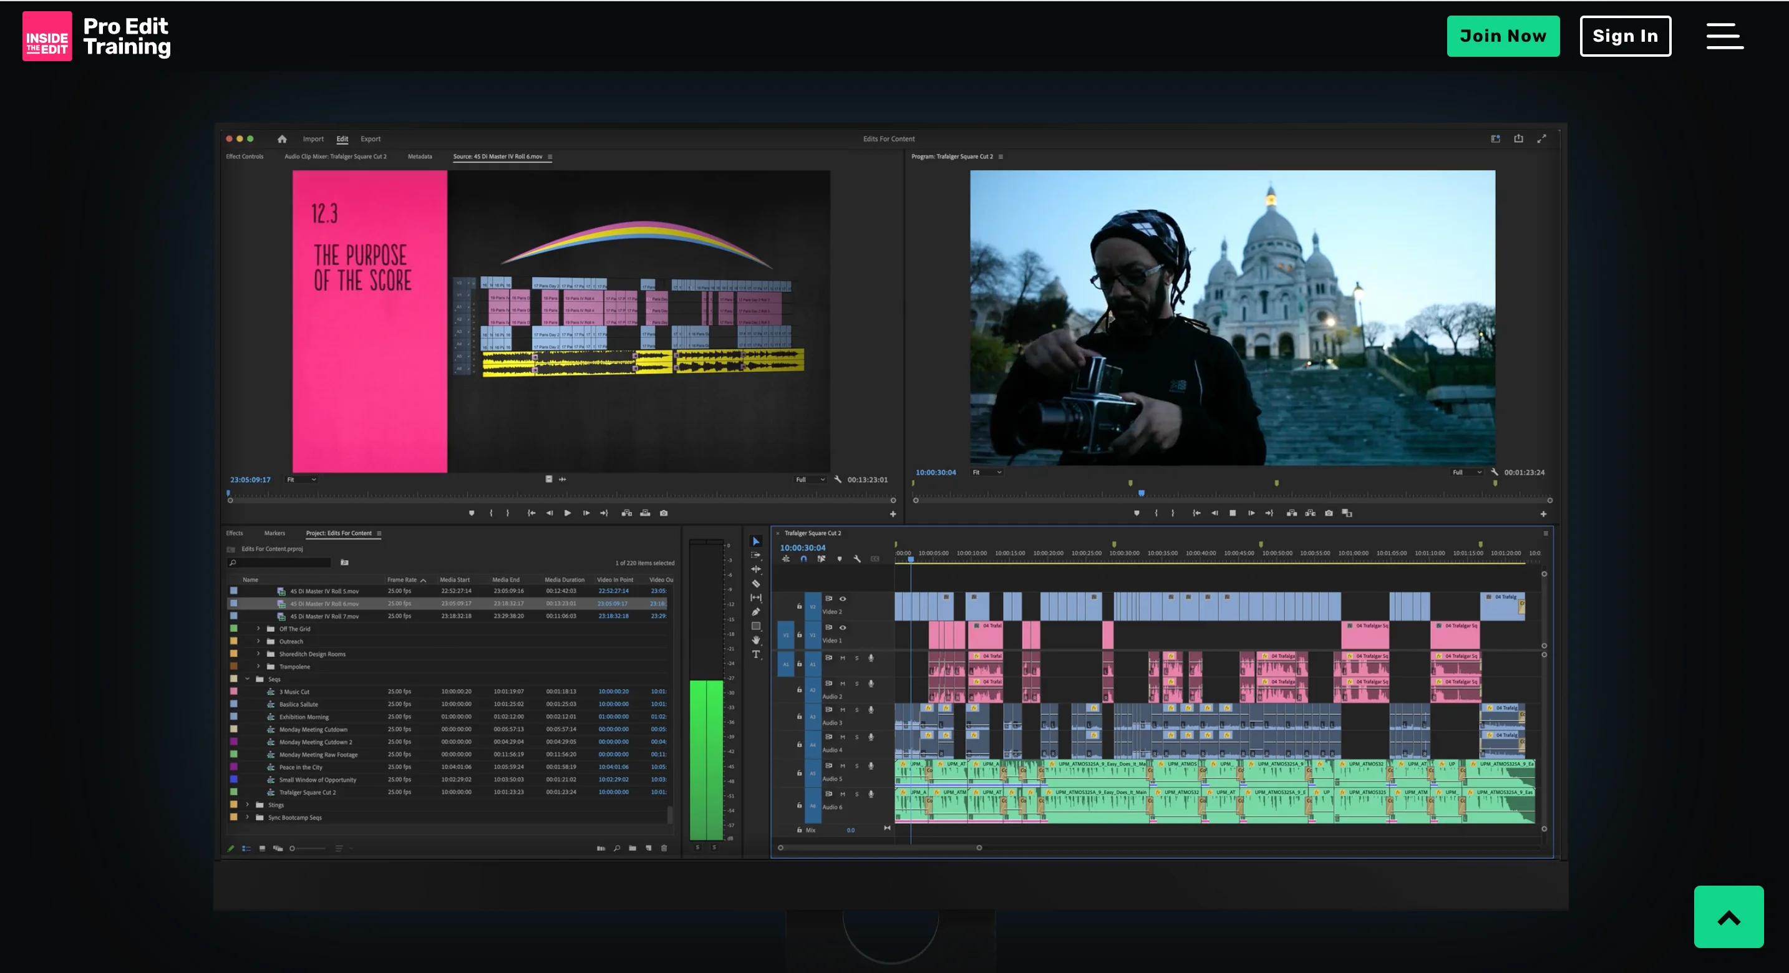Select the Type tool in the timeline toolbar
1789x973 pixels.
point(757,652)
